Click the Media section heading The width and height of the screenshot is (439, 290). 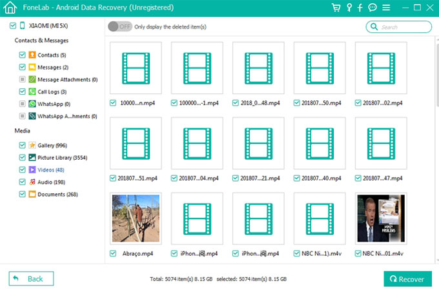pos(22,131)
